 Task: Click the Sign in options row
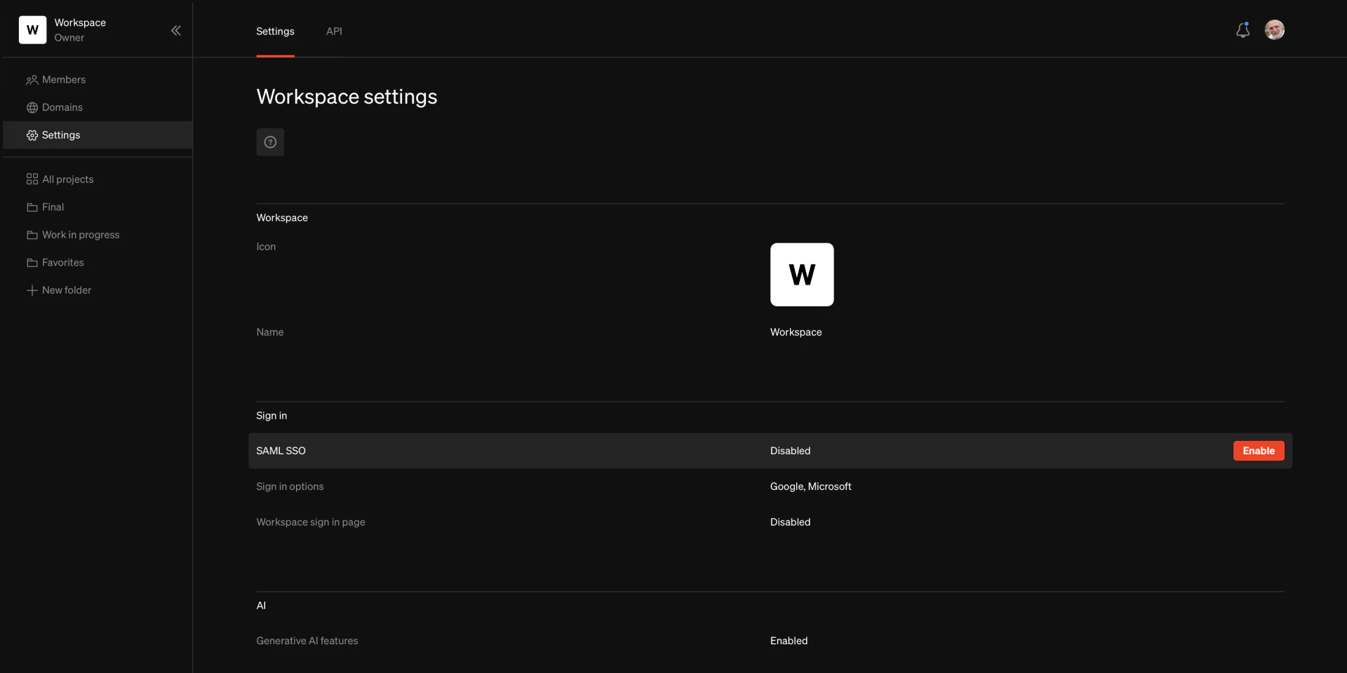pos(810,486)
